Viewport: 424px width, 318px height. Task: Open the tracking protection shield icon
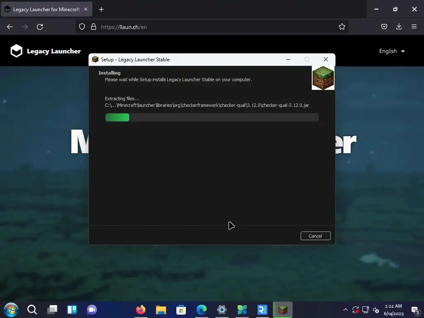coord(82,26)
